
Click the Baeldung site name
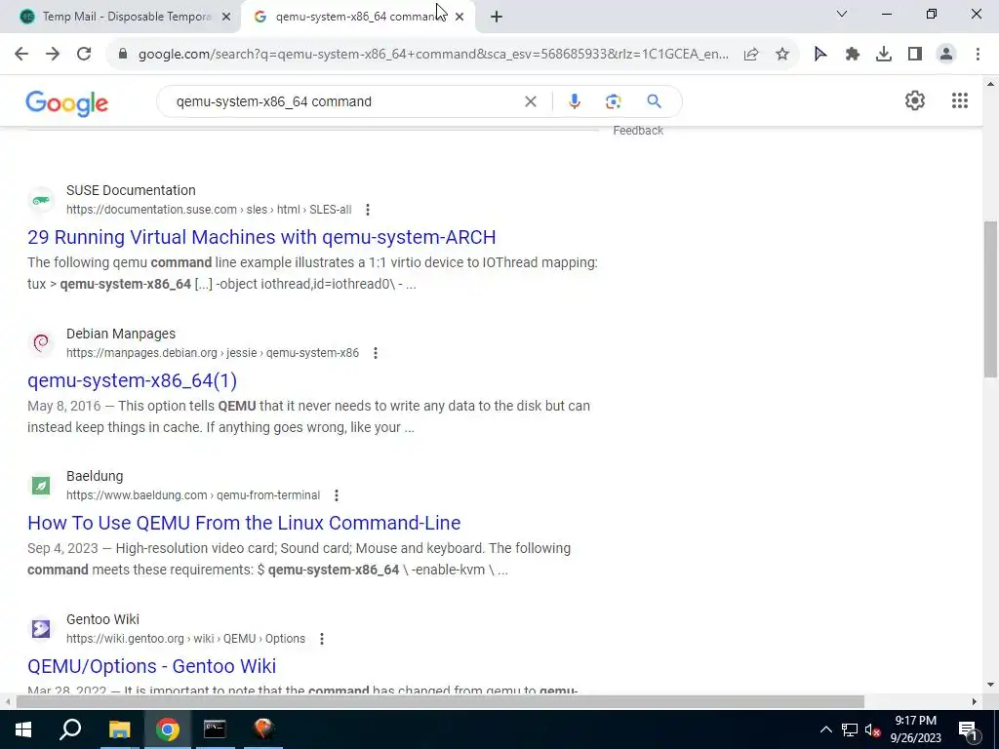(x=95, y=476)
